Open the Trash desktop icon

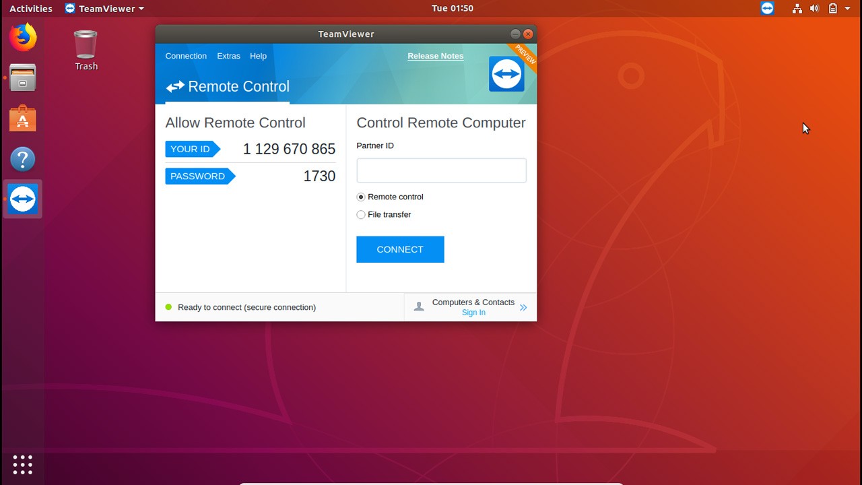coord(86,50)
